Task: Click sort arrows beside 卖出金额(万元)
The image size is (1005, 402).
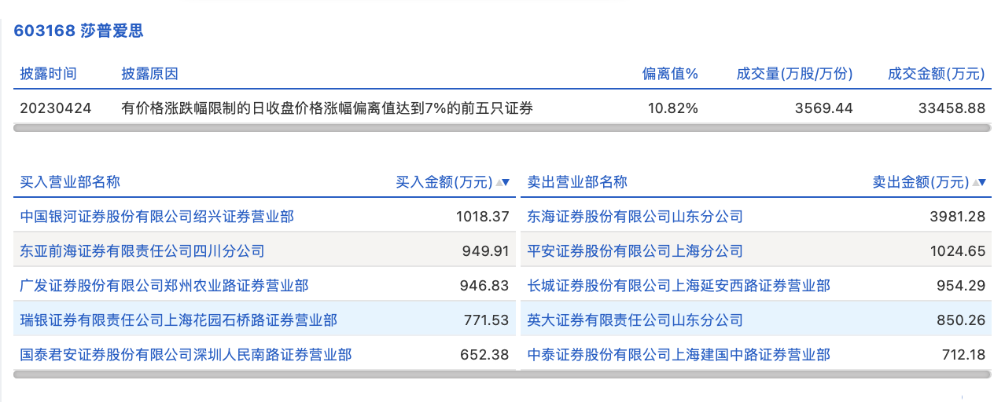Action: 979,182
